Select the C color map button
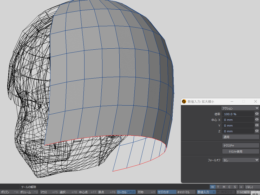 point(229,187)
